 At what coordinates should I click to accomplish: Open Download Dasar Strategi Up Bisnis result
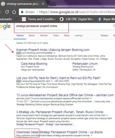coord(59,132)
